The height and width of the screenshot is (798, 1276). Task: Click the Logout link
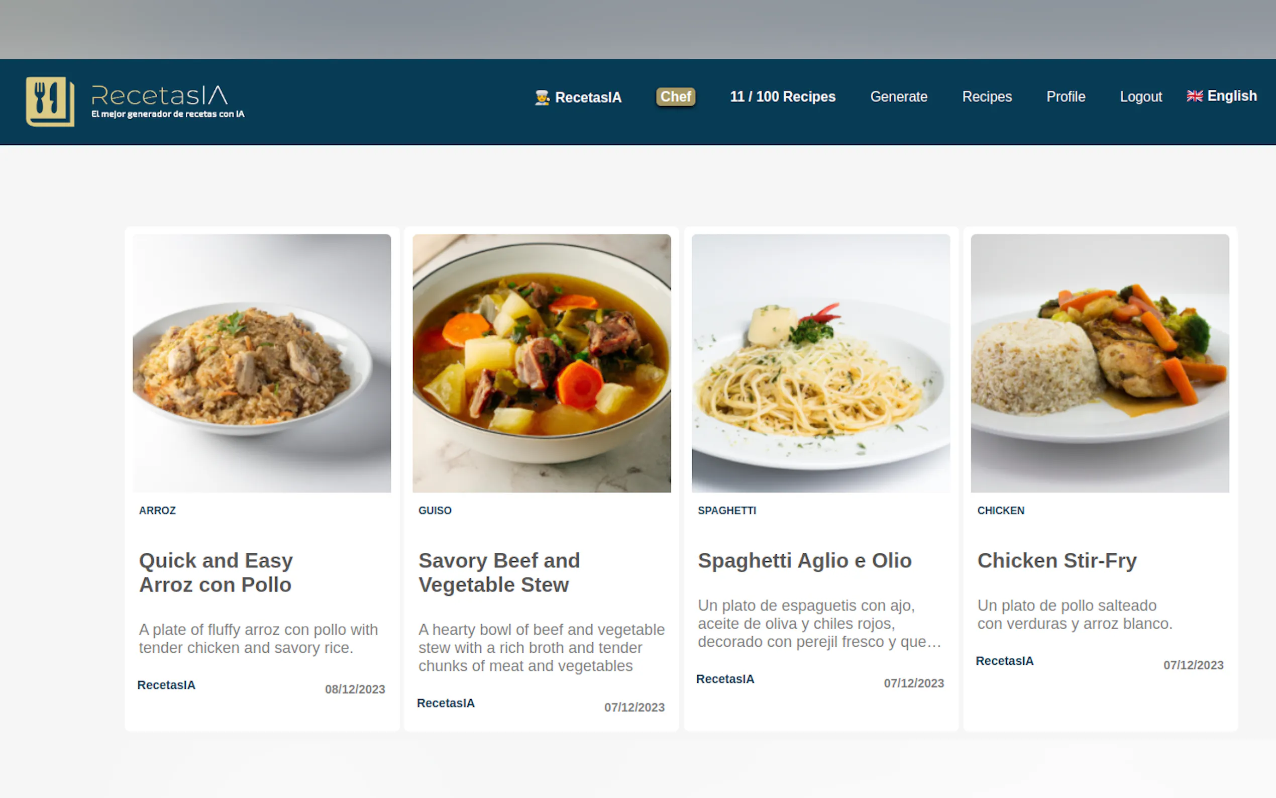click(x=1140, y=96)
